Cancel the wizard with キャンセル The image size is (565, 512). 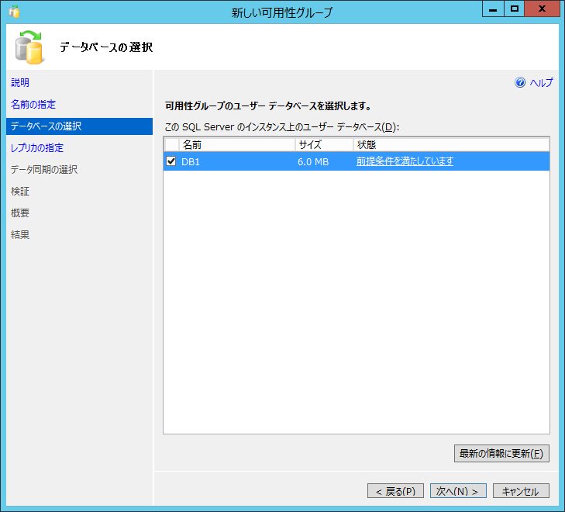(x=521, y=491)
